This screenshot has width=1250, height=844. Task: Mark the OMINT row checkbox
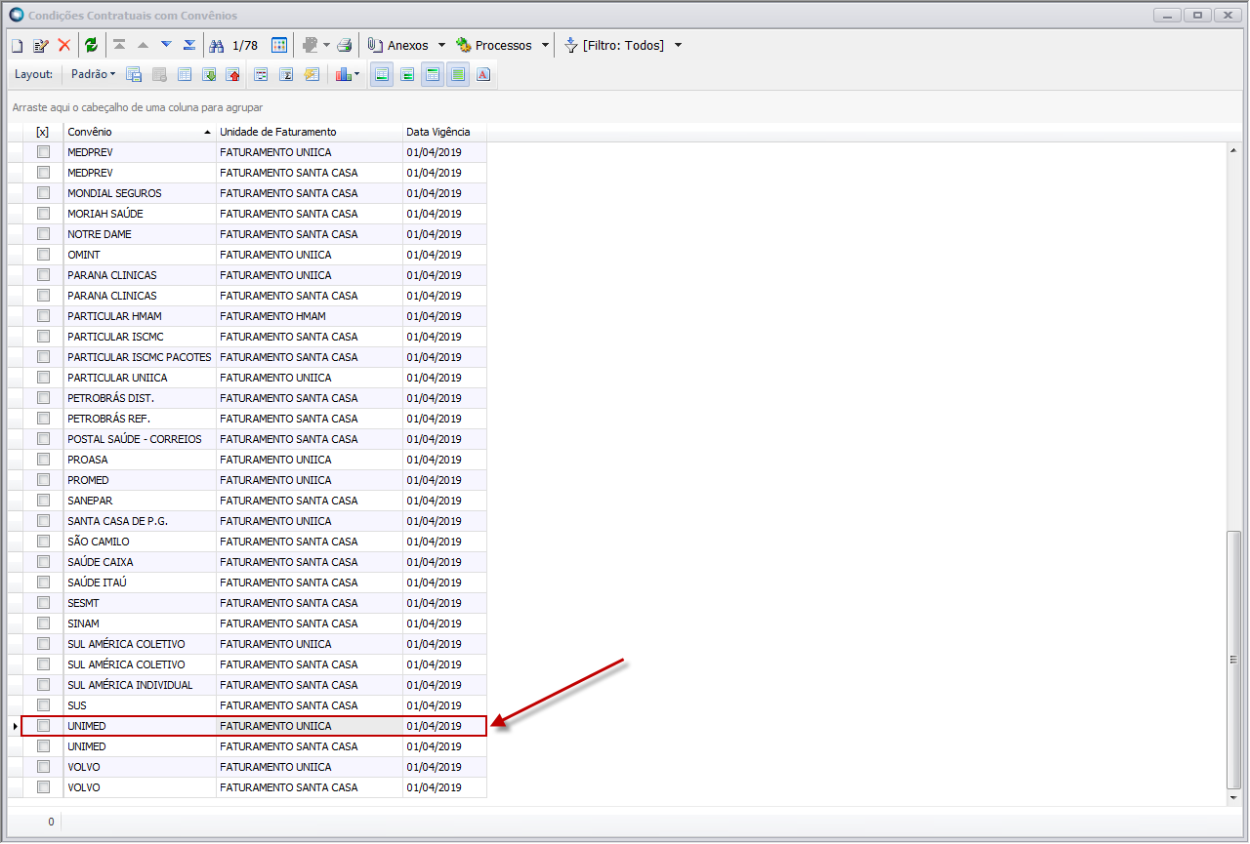43,255
